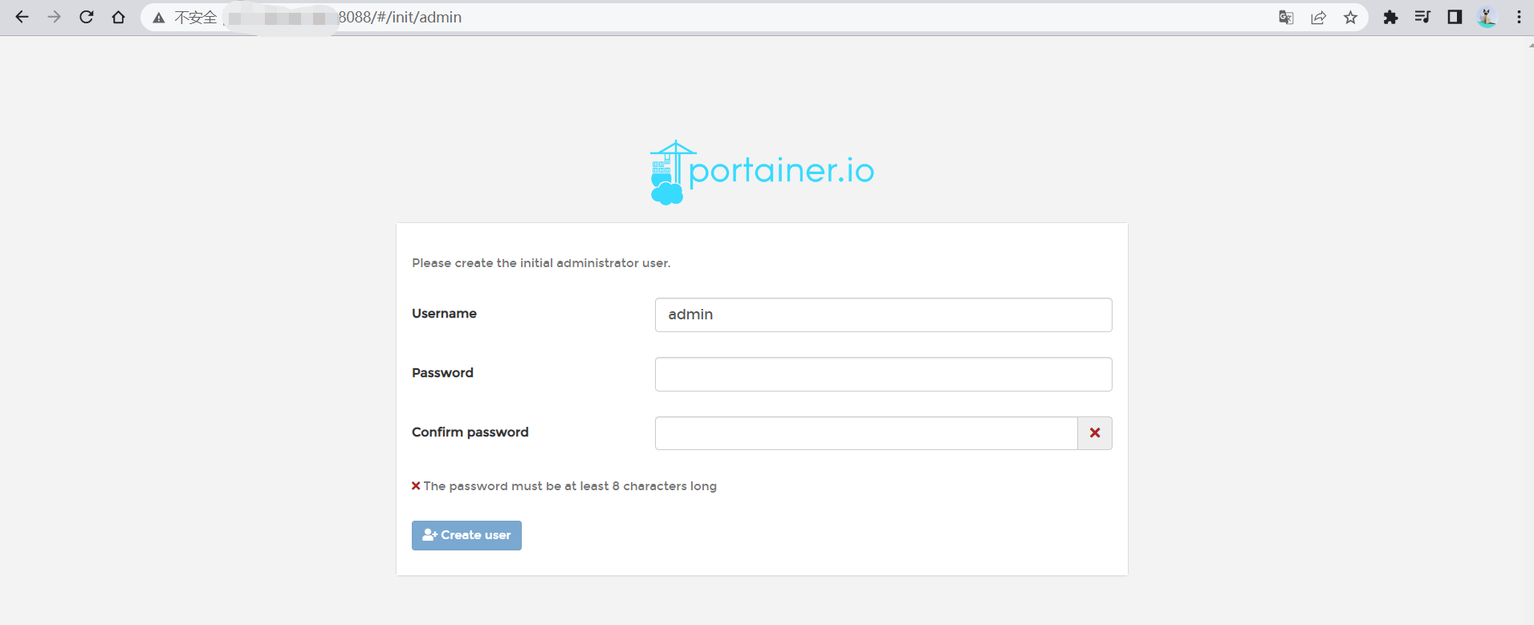The height and width of the screenshot is (625, 1534).
Task: Click the Username label
Action: click(x=444, y=314)
